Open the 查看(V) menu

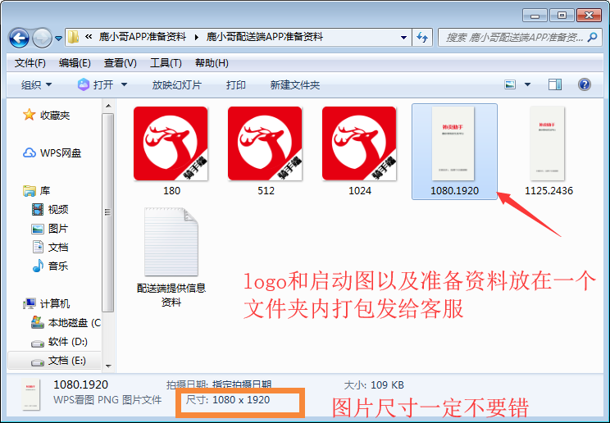121,62
